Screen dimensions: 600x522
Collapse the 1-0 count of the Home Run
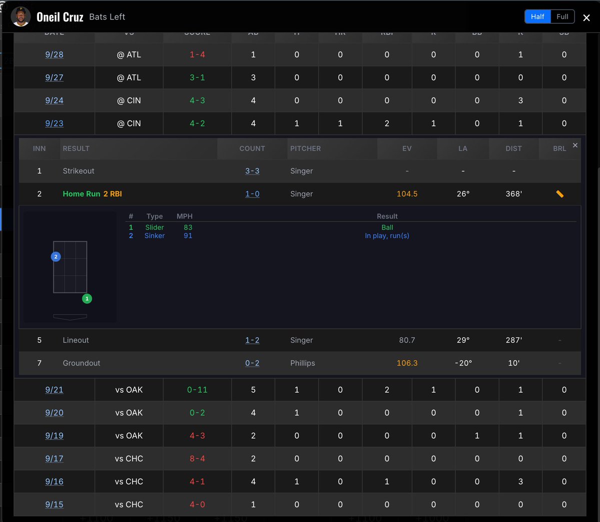[x=252, y=194]
